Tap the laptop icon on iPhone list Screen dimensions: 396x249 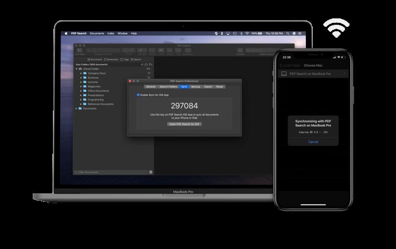click(x=284, y=73)
